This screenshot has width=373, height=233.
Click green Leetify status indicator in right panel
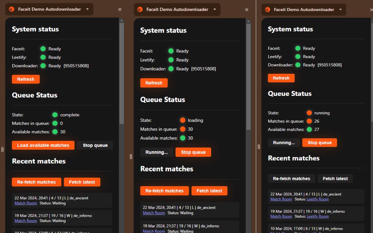(x=298, y=57)
